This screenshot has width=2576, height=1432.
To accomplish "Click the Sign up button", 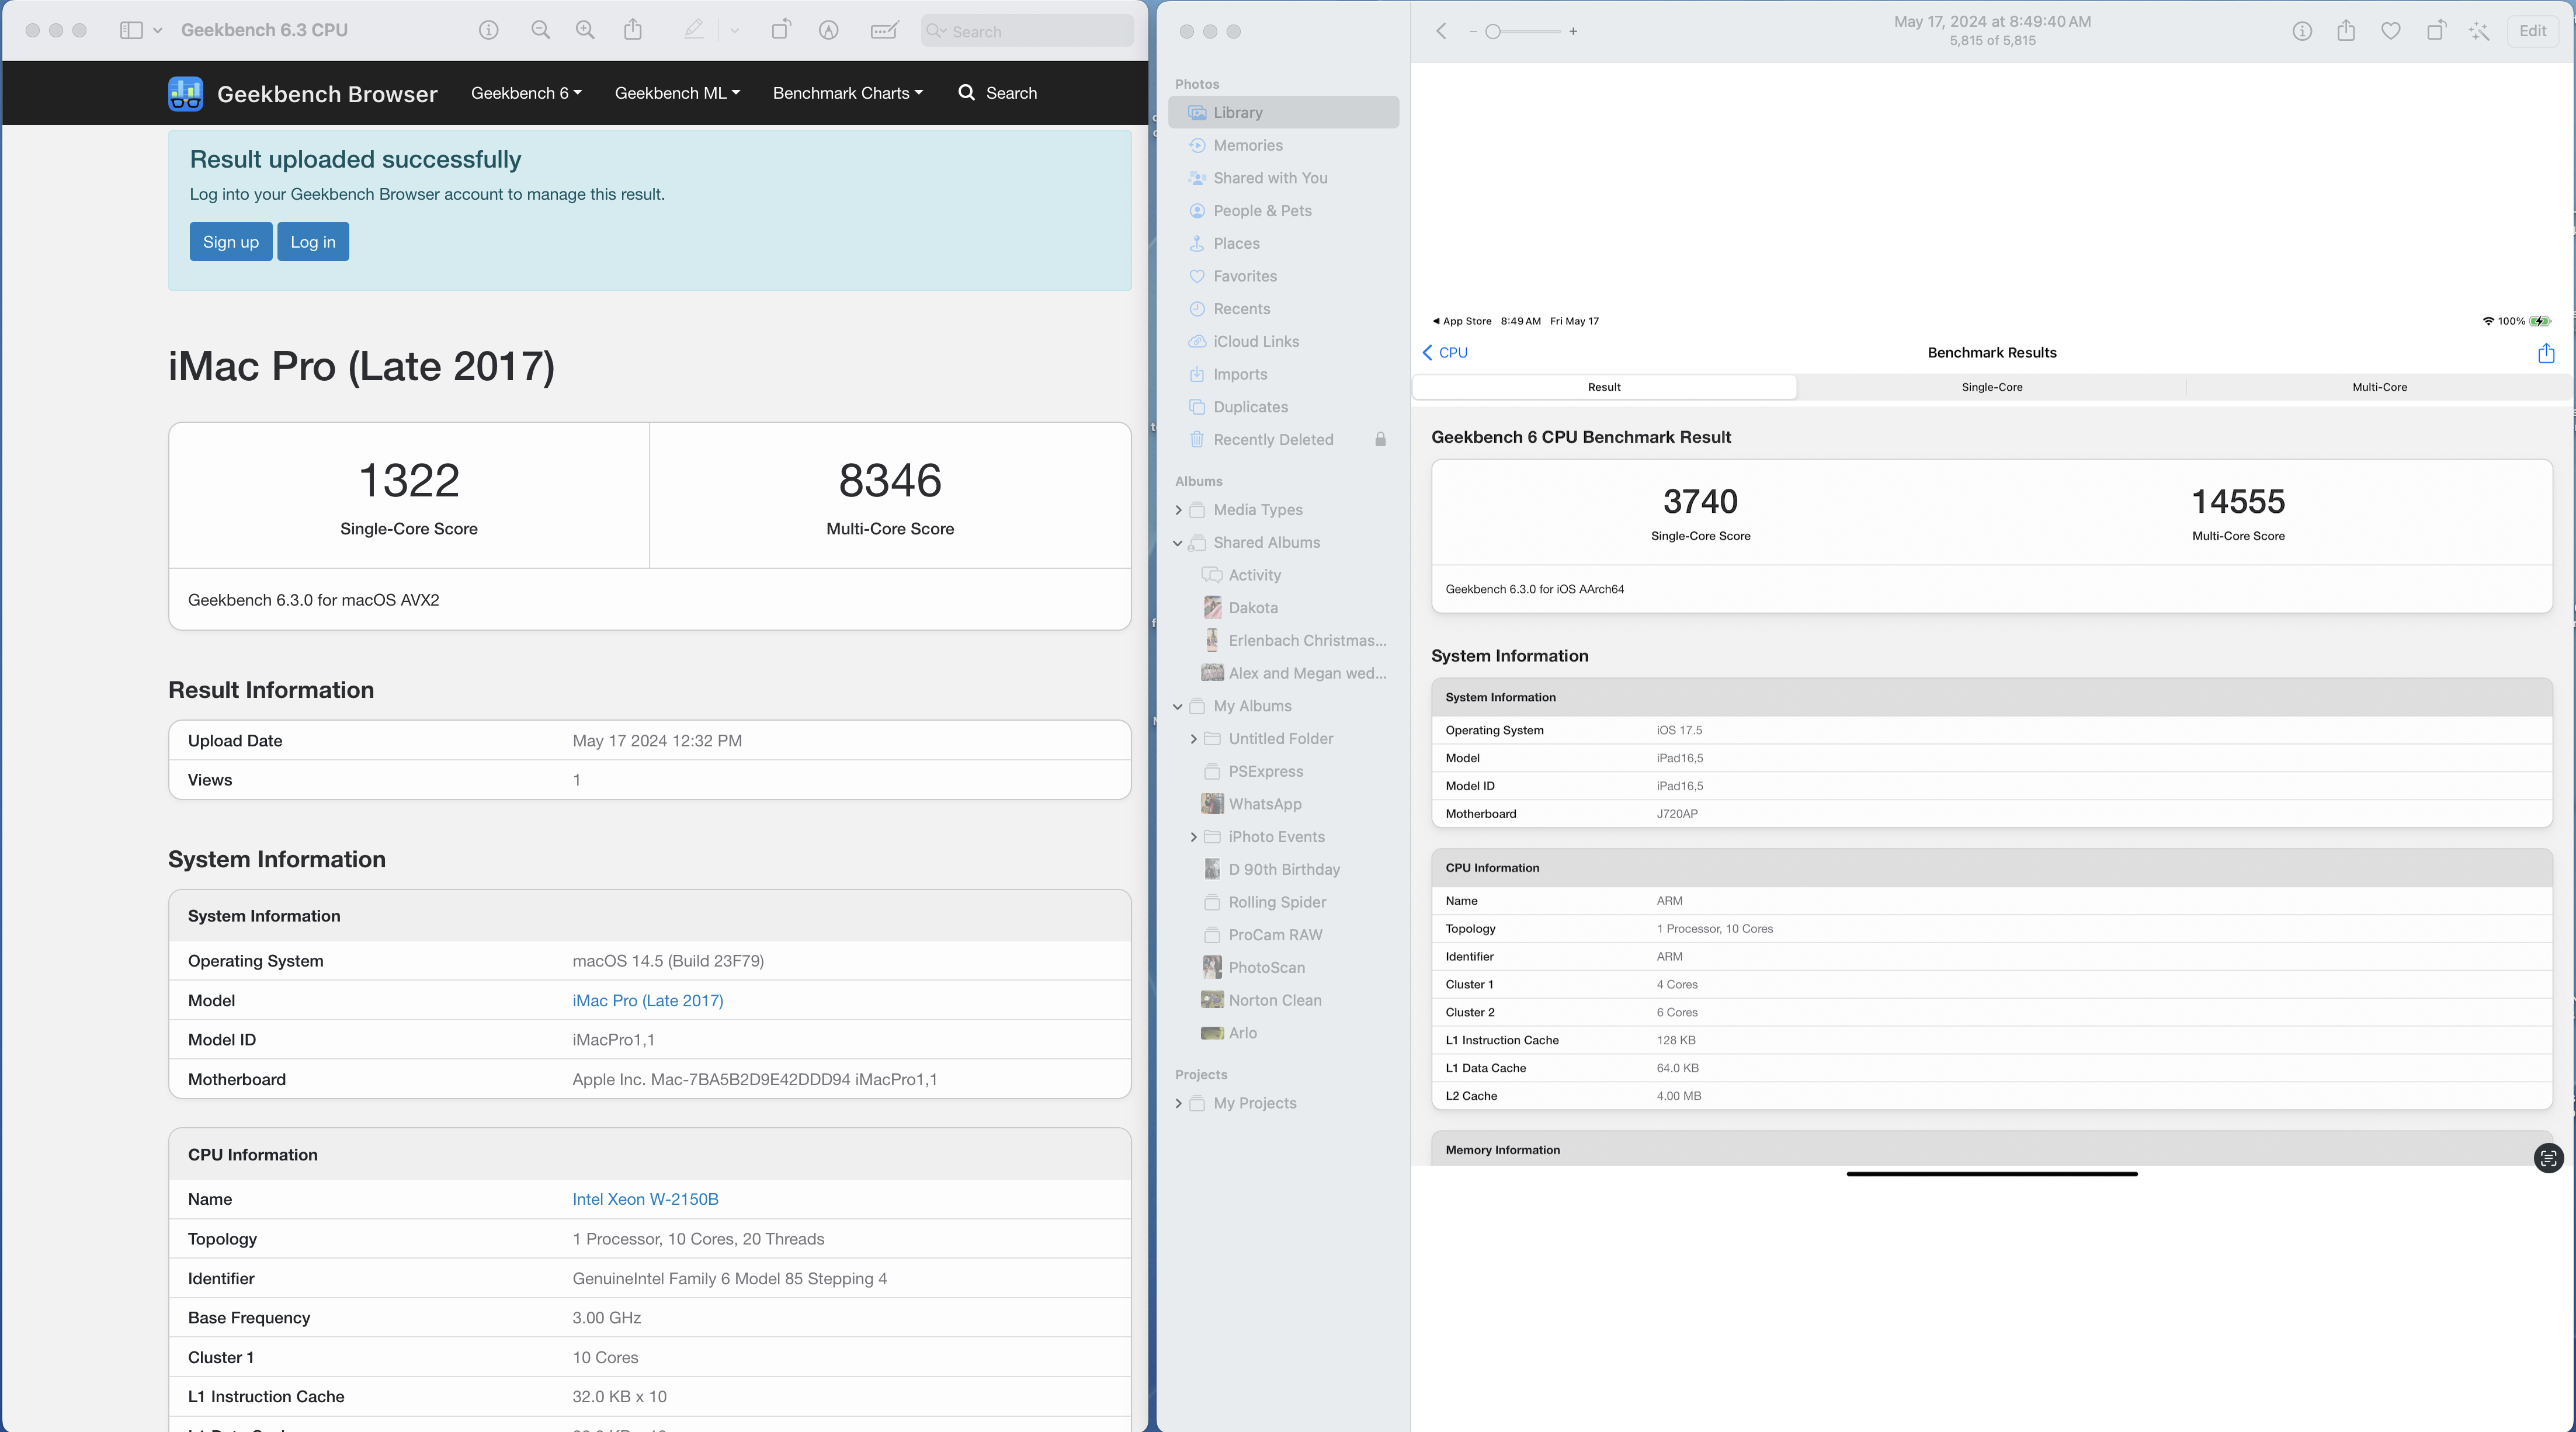I will pos(230,242).
